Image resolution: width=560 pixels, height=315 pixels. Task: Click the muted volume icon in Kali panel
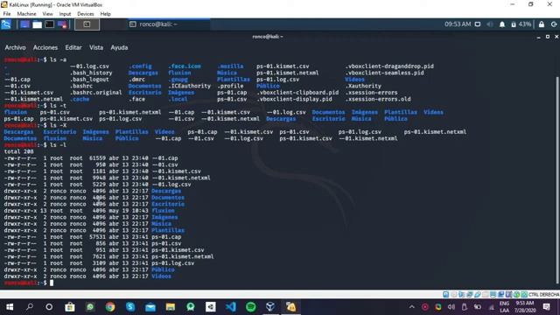[x=490, y=24]
